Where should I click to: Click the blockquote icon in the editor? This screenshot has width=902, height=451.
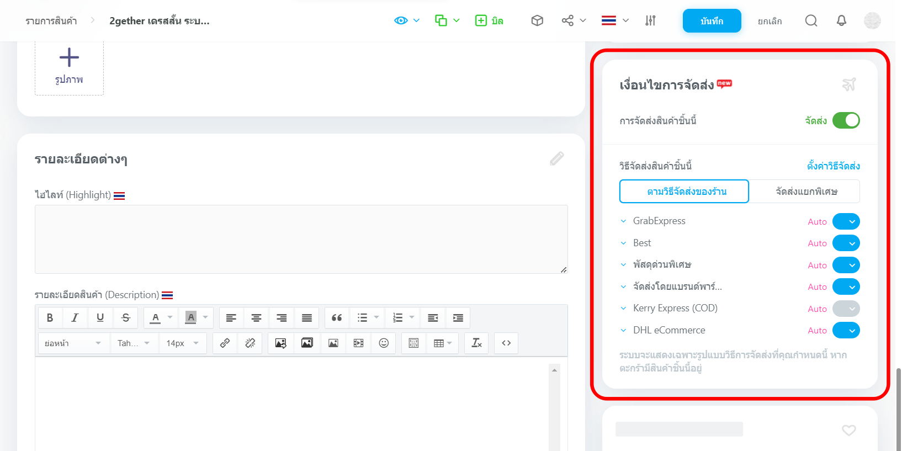tap(337, 317)
